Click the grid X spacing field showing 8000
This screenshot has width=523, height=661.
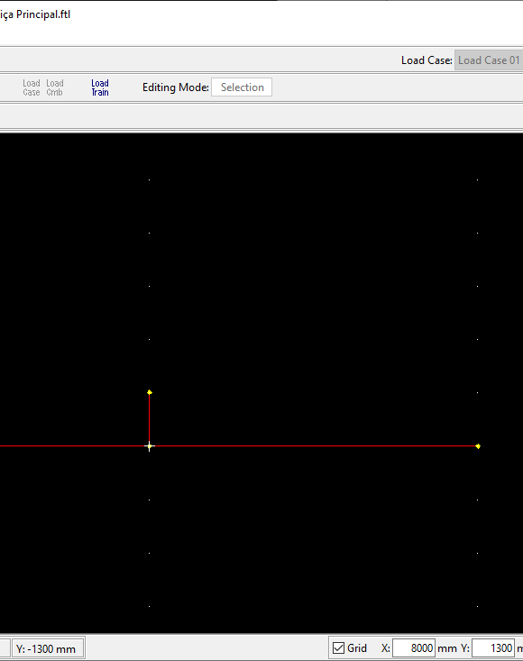tap(413, 648)
